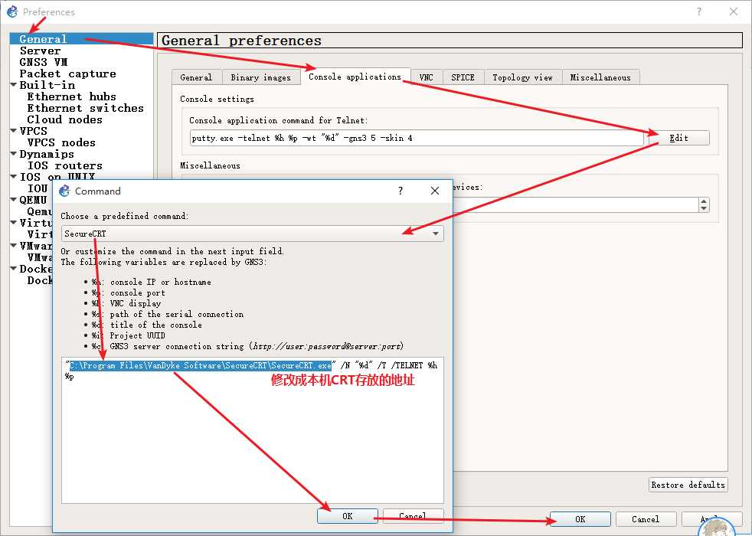
Task: Click OK in the Command dialog
Action: (348, 516)
